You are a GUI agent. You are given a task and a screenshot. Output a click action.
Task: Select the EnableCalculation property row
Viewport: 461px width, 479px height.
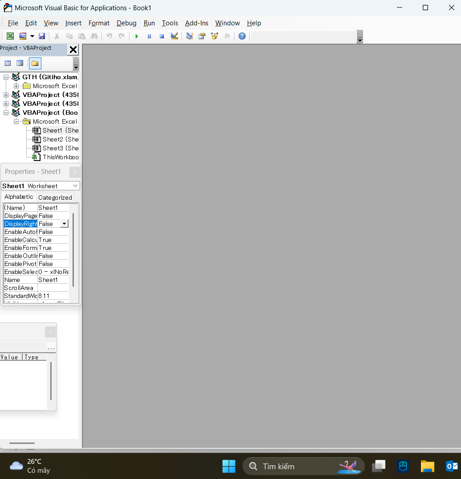[x=36, y=240]
